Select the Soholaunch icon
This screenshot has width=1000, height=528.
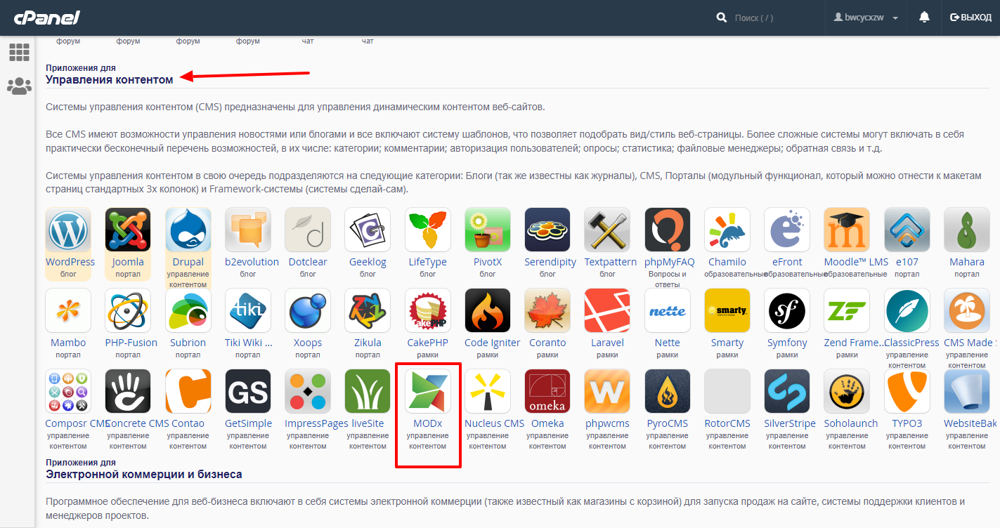pos(847,392)
